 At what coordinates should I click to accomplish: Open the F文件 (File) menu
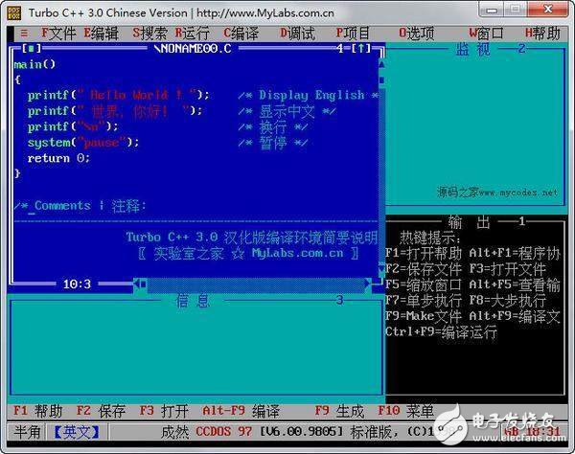[x=58, y=34]
